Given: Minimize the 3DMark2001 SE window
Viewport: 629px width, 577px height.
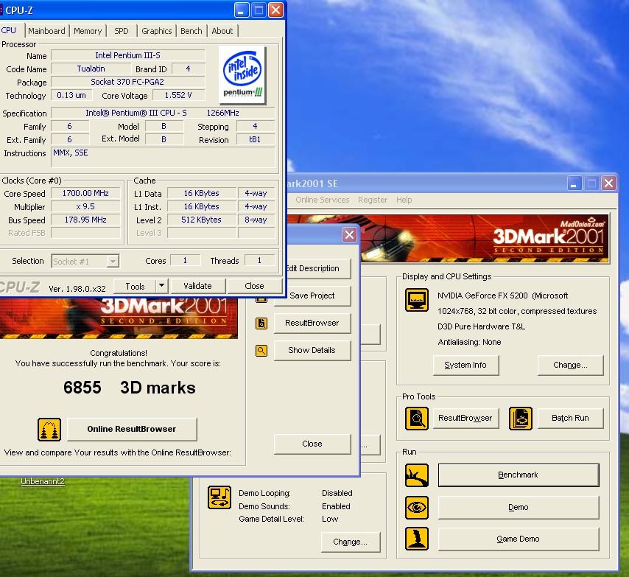Looking at the screenshot, I should [x=574, y=183].
